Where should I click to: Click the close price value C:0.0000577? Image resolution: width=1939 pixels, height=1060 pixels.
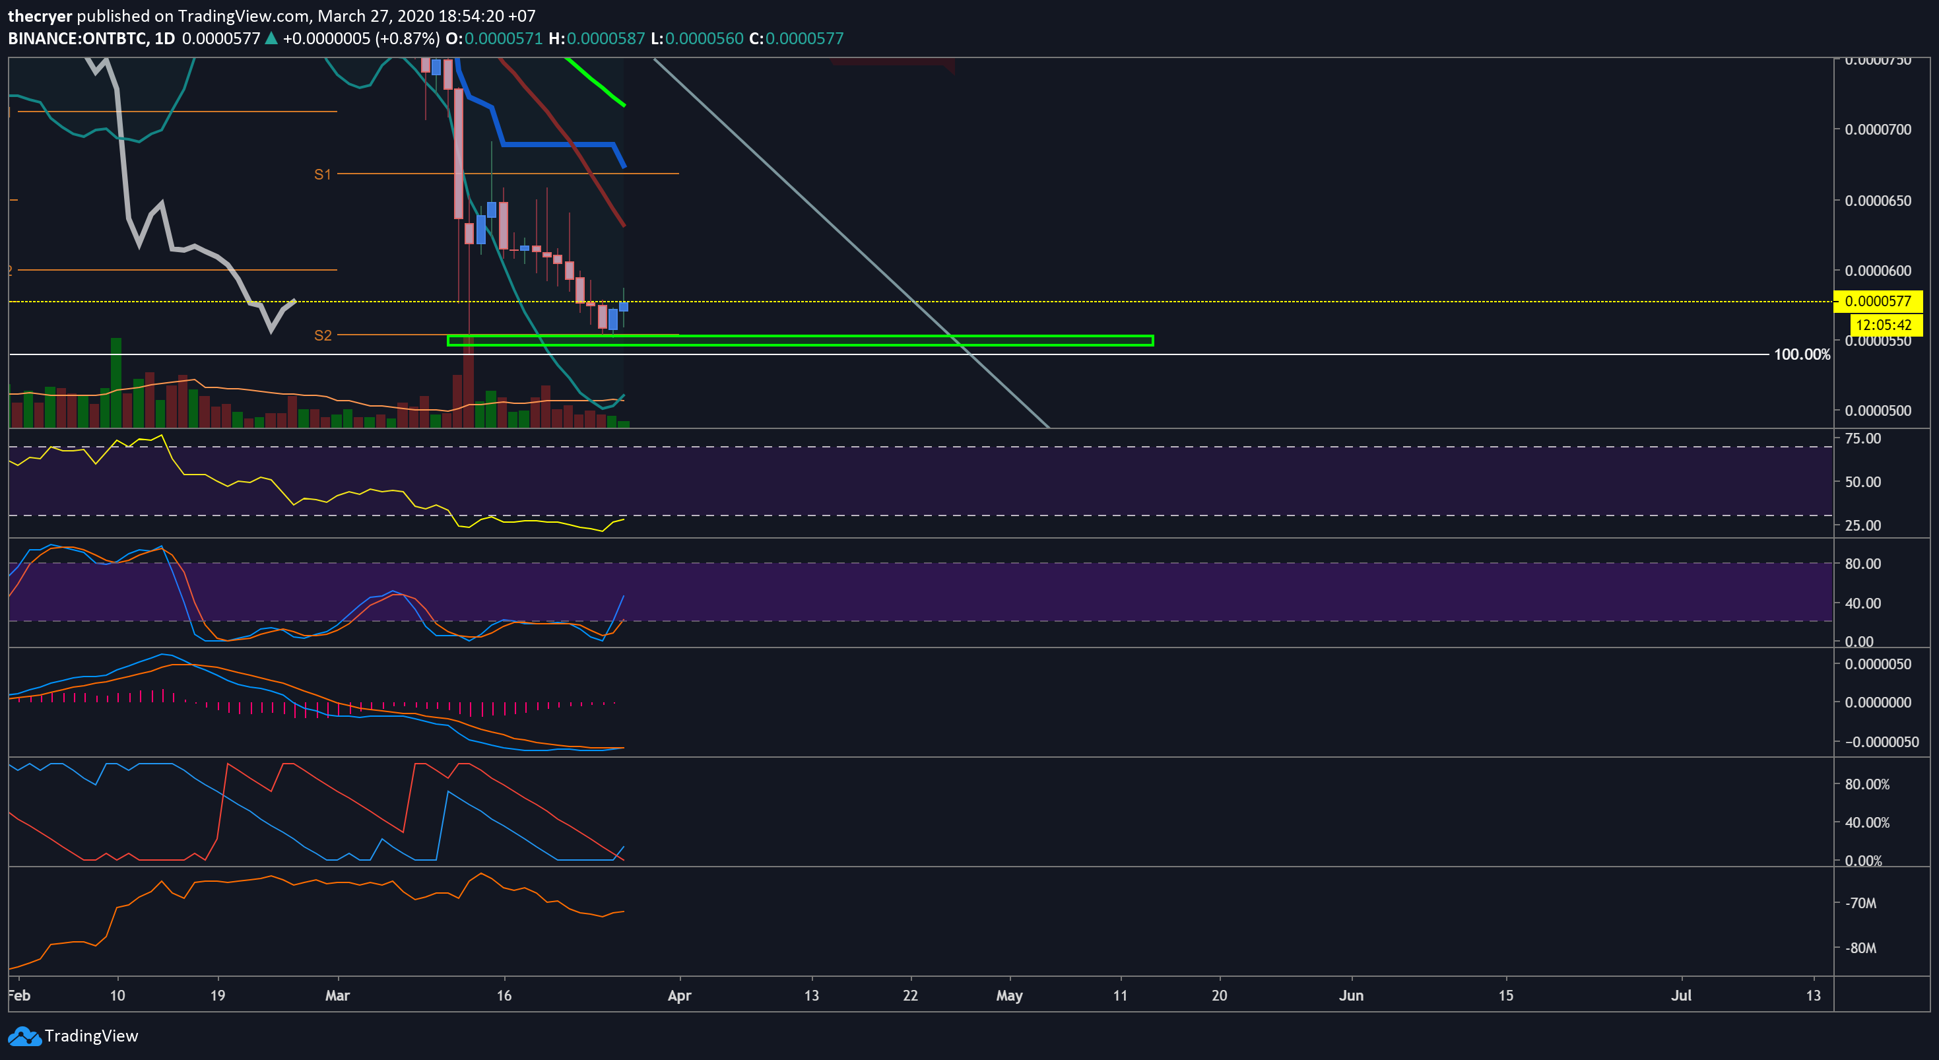click(797, 38)
